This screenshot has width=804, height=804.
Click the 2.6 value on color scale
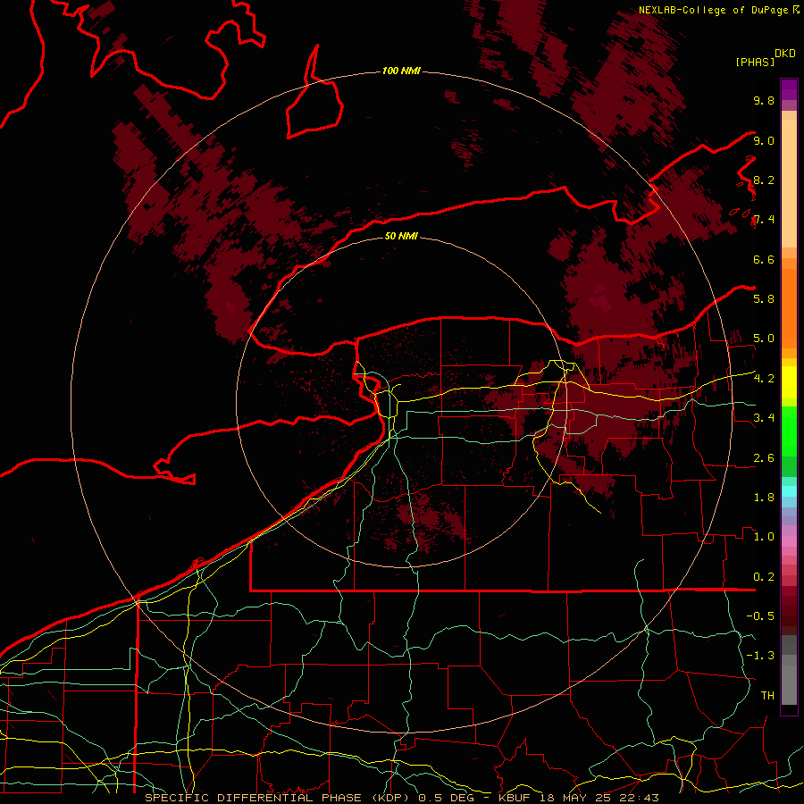[764, 458]
